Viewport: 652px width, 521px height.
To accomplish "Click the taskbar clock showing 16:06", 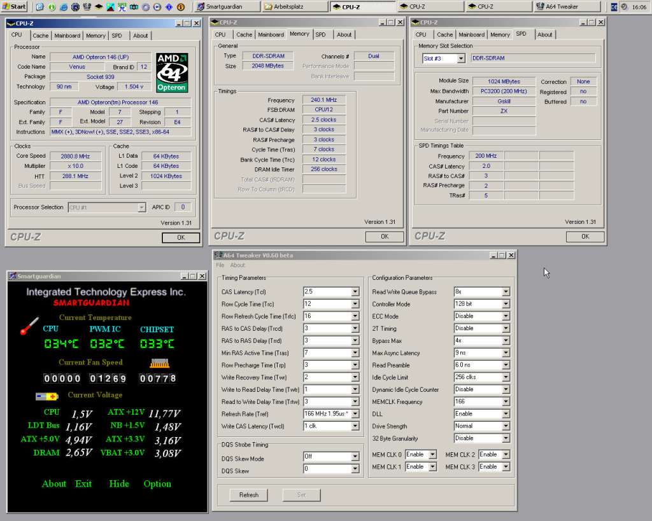I will tap(639, 7).
